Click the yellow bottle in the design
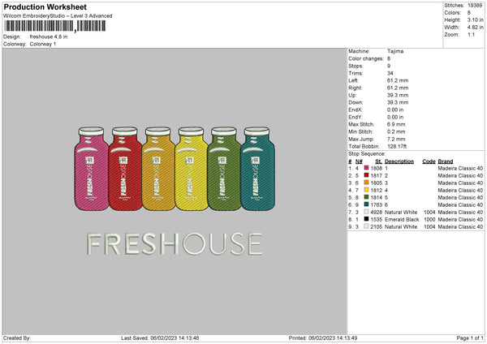The image size is (487, 344). (x=192, y=169)
